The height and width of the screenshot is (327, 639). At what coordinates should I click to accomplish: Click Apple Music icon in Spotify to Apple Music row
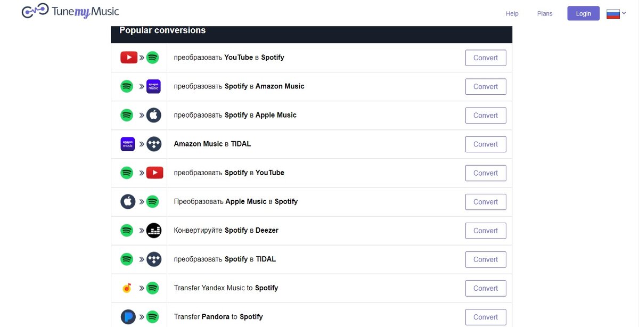click(x=154, y=115)
